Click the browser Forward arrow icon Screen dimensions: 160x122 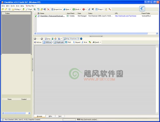(42, 39)
